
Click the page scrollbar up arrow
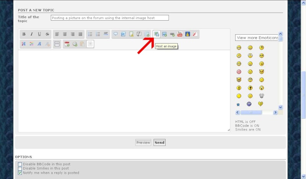[304, 3]
